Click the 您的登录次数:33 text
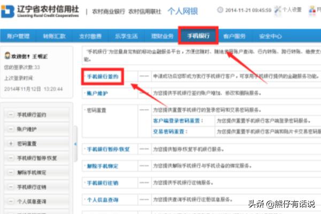The image size is (321, 214). (x=22, y=67)
